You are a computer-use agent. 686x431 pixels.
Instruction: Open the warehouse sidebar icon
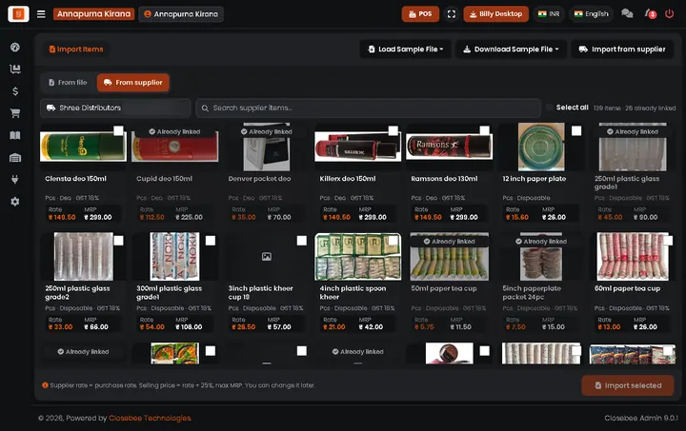[x=15, y=158]
